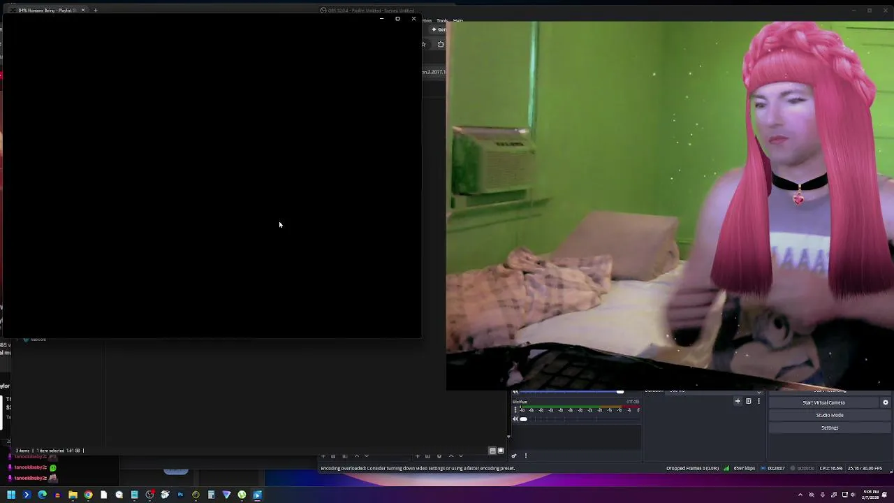
Task: Bookmark page with star icon
Action: pyautogui.click(x=423, y=44)
